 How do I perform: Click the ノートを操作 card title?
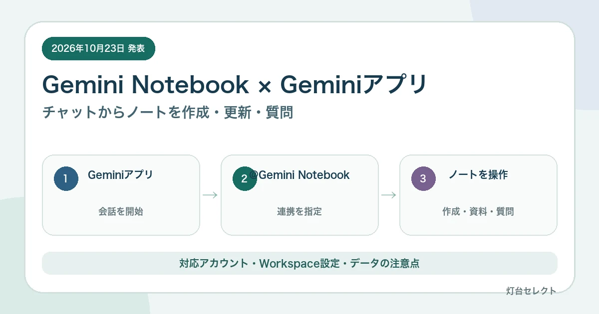[478, 175]
